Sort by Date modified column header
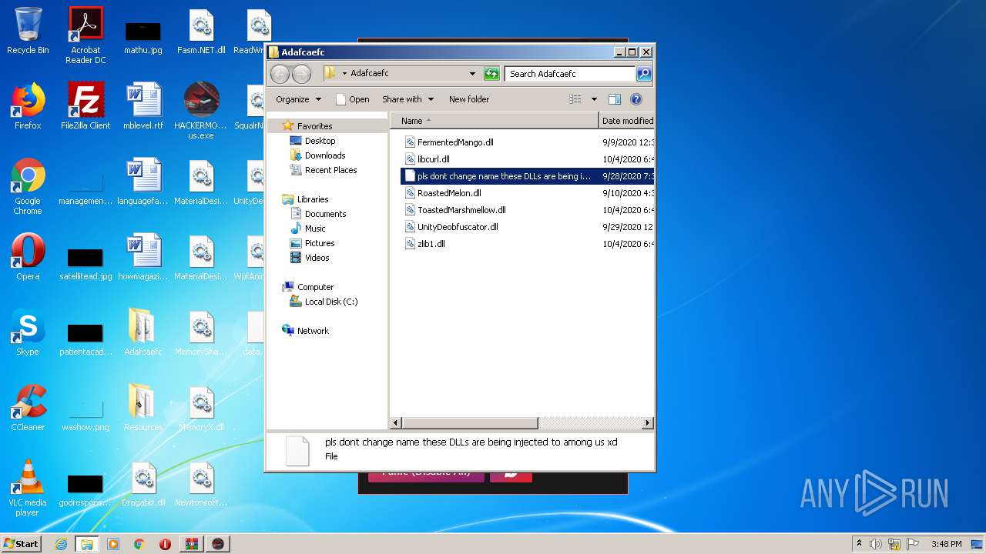Image resolution: width=986 pixels, height=554 pixels. [627, 121]
